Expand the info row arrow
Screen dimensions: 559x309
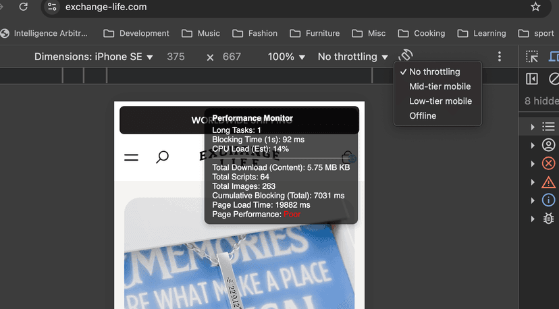click(x=532, y=200)
